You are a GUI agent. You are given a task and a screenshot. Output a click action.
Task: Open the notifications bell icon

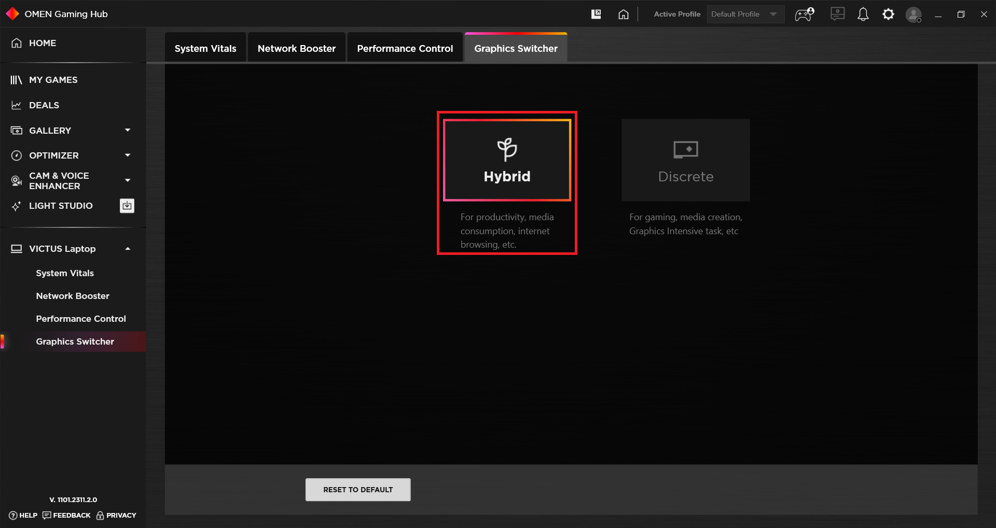coord(863,14)
